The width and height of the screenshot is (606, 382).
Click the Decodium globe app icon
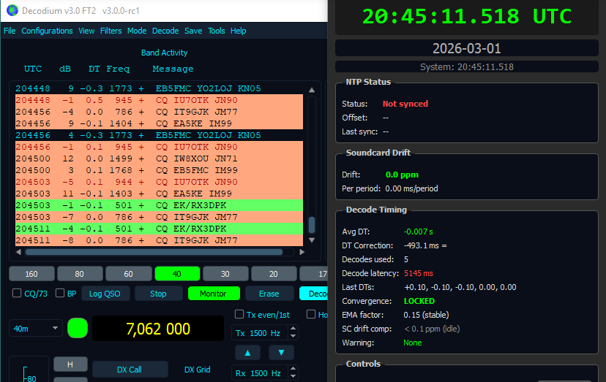click(10, 11)
